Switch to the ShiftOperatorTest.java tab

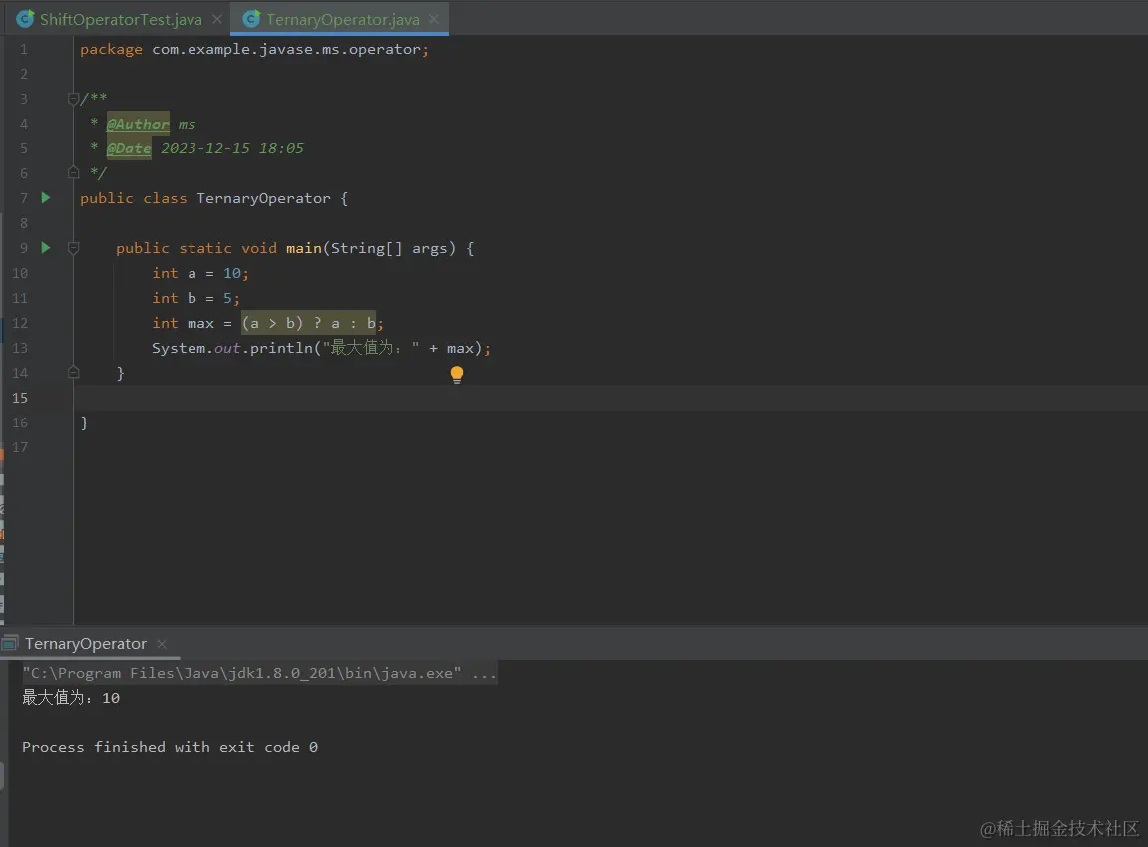[120, 19]
